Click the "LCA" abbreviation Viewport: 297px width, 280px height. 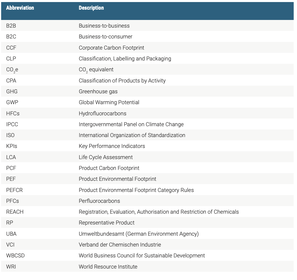click(11, 157)
